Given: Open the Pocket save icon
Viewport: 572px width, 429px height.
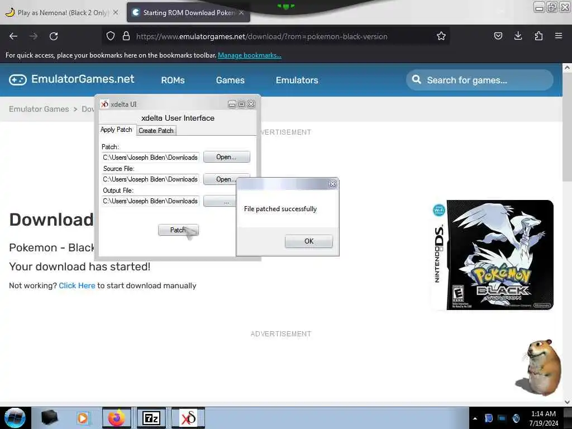Looking at the screenshot, I should [x=498, y=36].
